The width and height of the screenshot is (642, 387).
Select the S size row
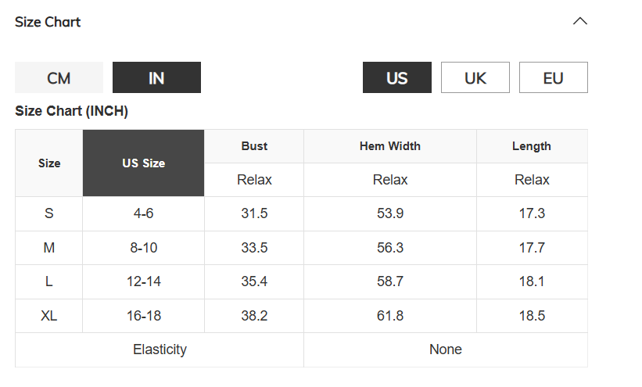coord(301,213)
